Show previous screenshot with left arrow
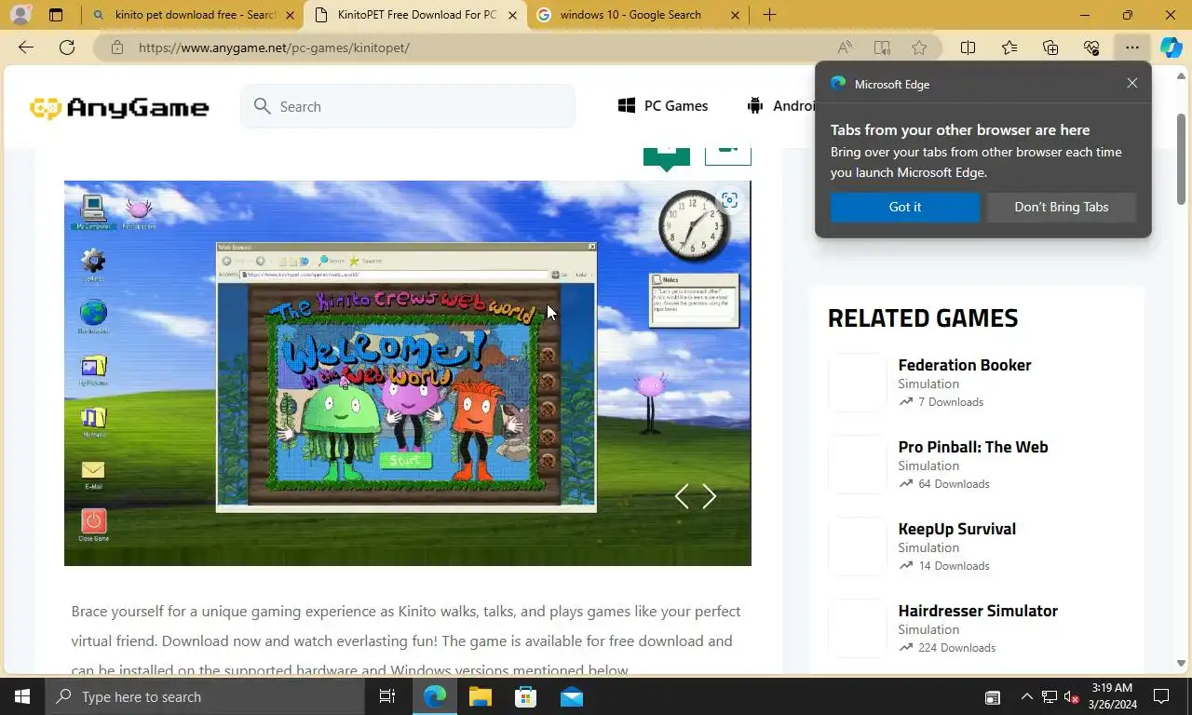 coord(682,496)
